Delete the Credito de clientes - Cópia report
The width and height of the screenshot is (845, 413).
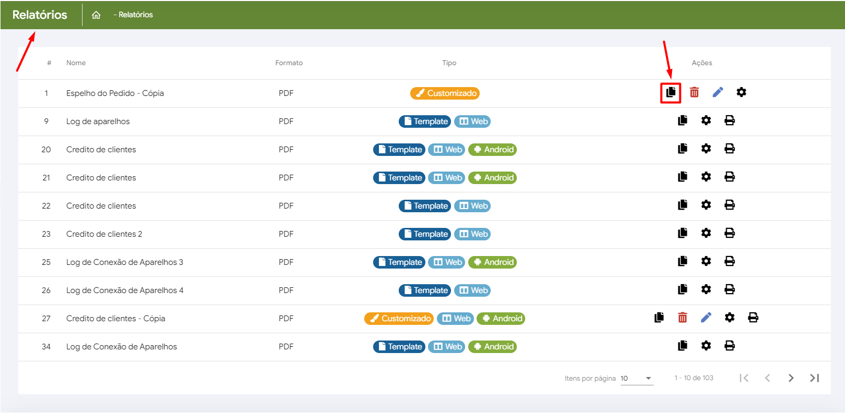pos(682,318)
